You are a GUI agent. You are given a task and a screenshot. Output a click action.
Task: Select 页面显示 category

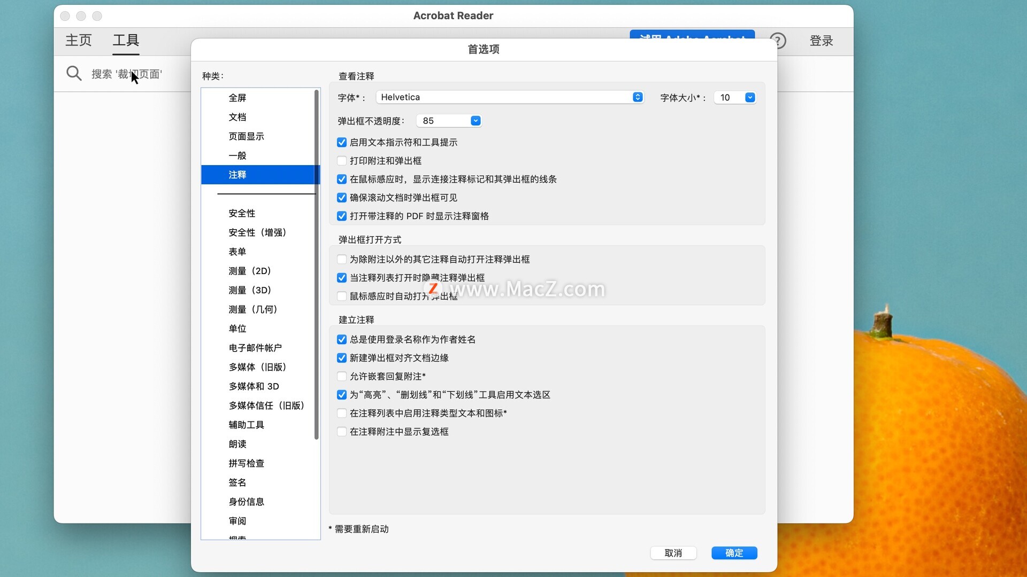point(258,136)
